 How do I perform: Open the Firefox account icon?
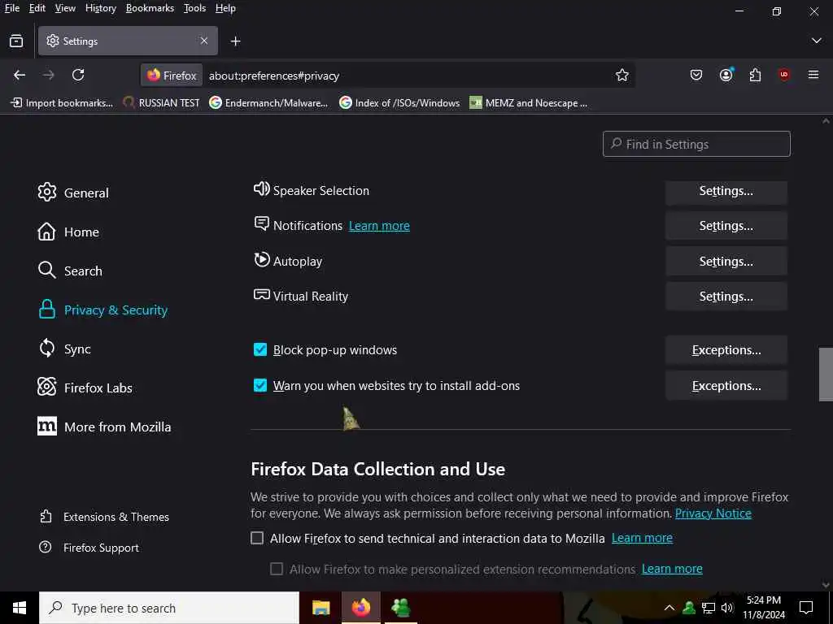(726, 75)
